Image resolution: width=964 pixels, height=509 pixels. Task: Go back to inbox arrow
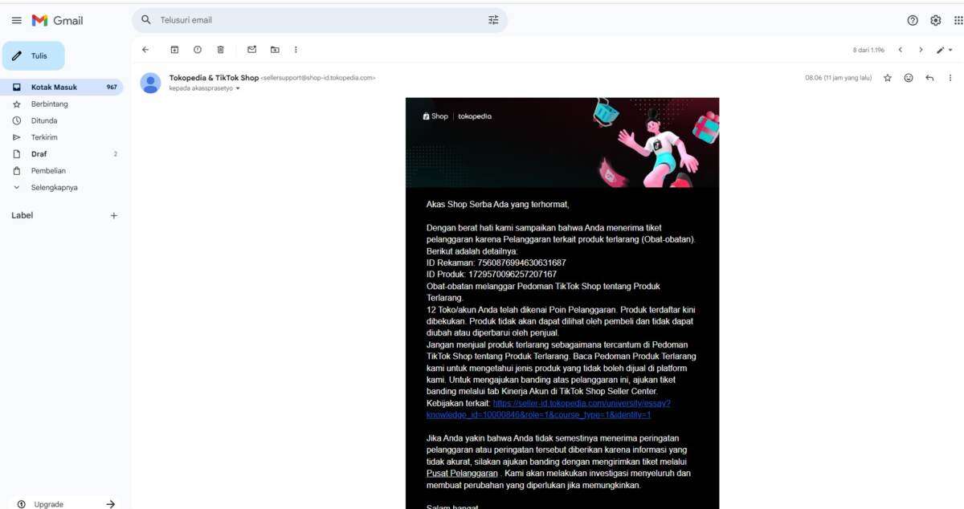click(145, 50)
